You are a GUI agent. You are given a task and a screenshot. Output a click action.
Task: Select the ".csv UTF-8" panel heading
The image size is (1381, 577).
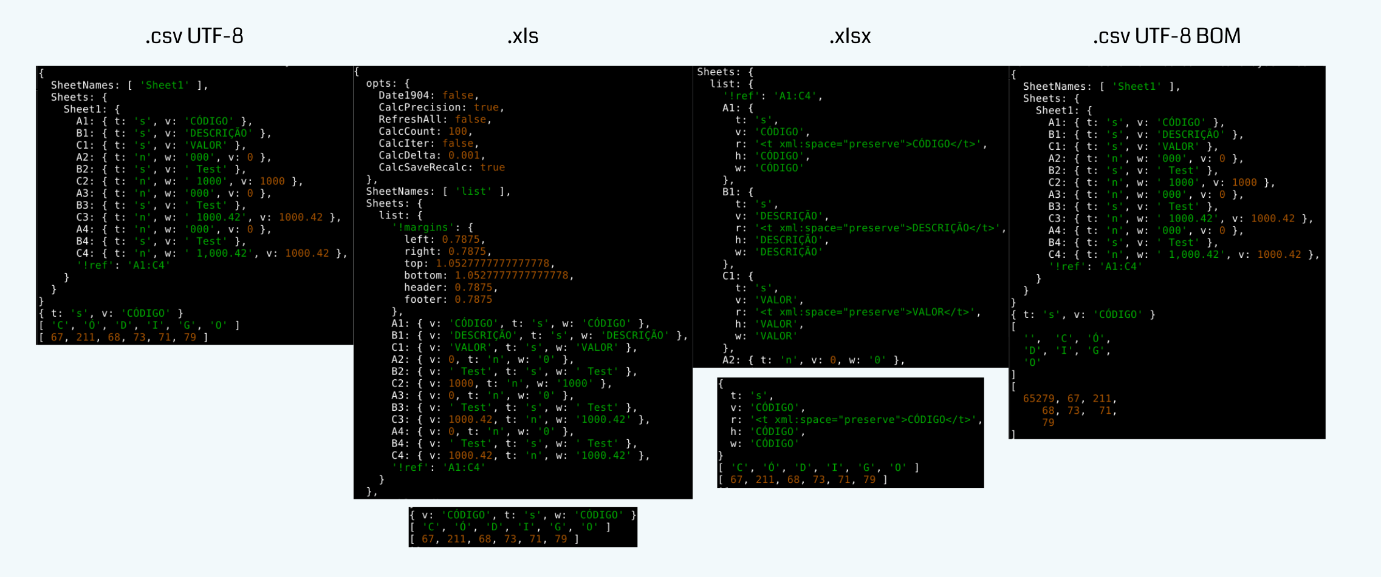click(x=194, y=36)
